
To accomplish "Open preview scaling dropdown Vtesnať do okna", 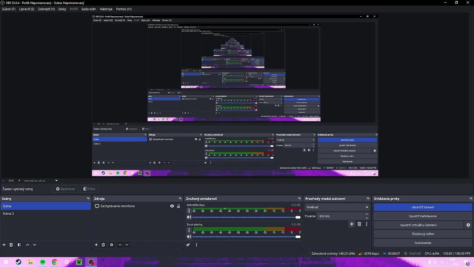I will (41, 181).
